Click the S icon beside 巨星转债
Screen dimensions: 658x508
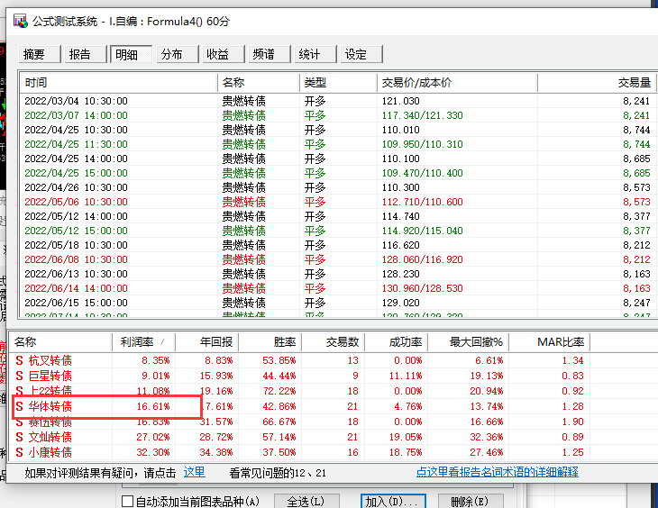(19, 376)
